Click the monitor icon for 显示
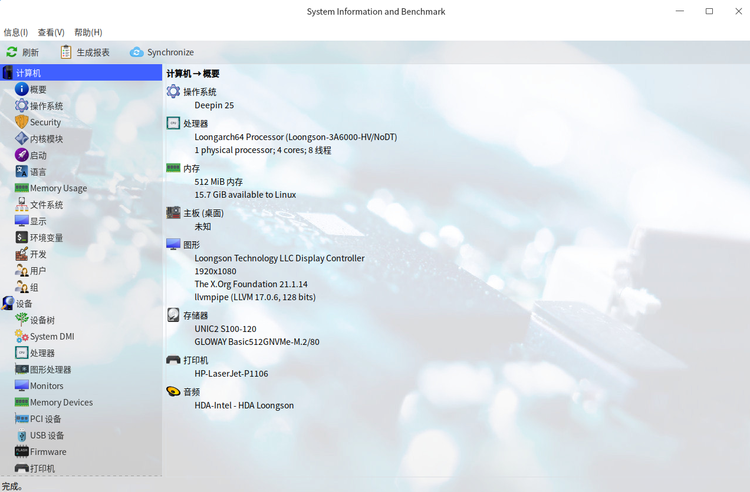 coord(21,221)
